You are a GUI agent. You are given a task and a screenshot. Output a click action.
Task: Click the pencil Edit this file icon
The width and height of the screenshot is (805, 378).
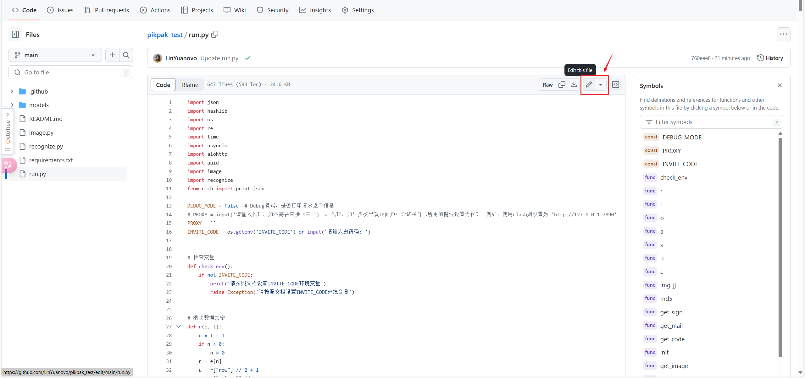pos(589,84)
